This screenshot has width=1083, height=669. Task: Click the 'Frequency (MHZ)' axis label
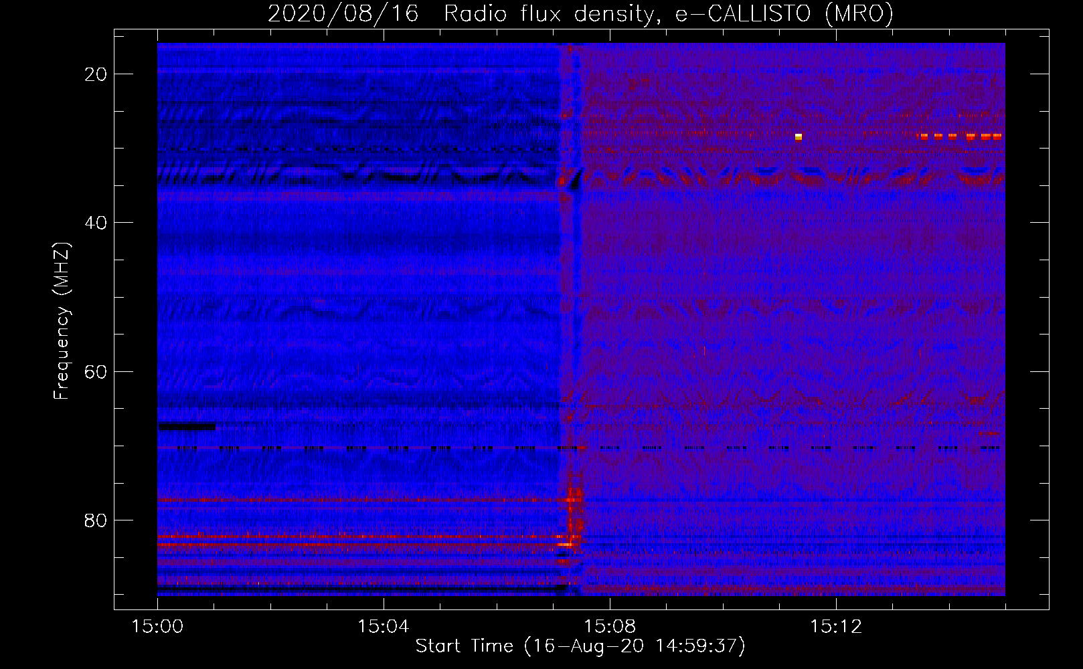(x=62, y=320)
